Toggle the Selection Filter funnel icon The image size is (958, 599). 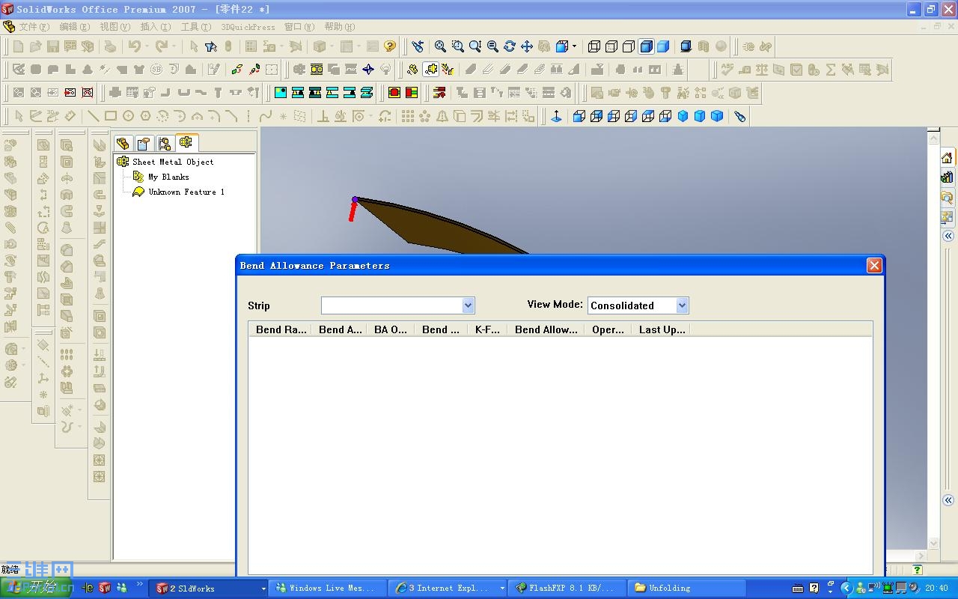[211, 46]
